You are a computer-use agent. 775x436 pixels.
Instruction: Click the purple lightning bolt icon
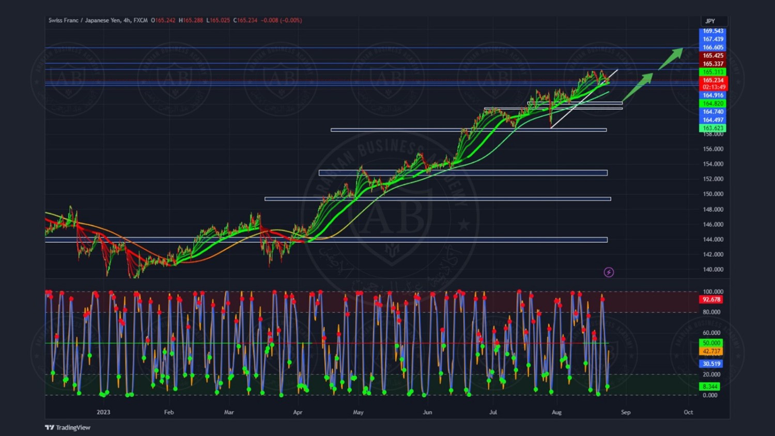point(609,272)
